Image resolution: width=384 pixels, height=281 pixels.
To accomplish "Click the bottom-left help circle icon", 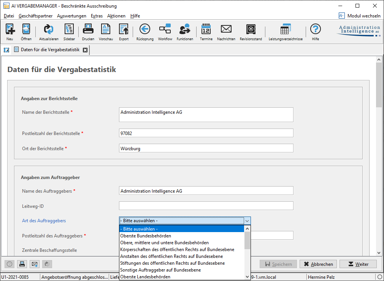I will [x=10, y=264].
